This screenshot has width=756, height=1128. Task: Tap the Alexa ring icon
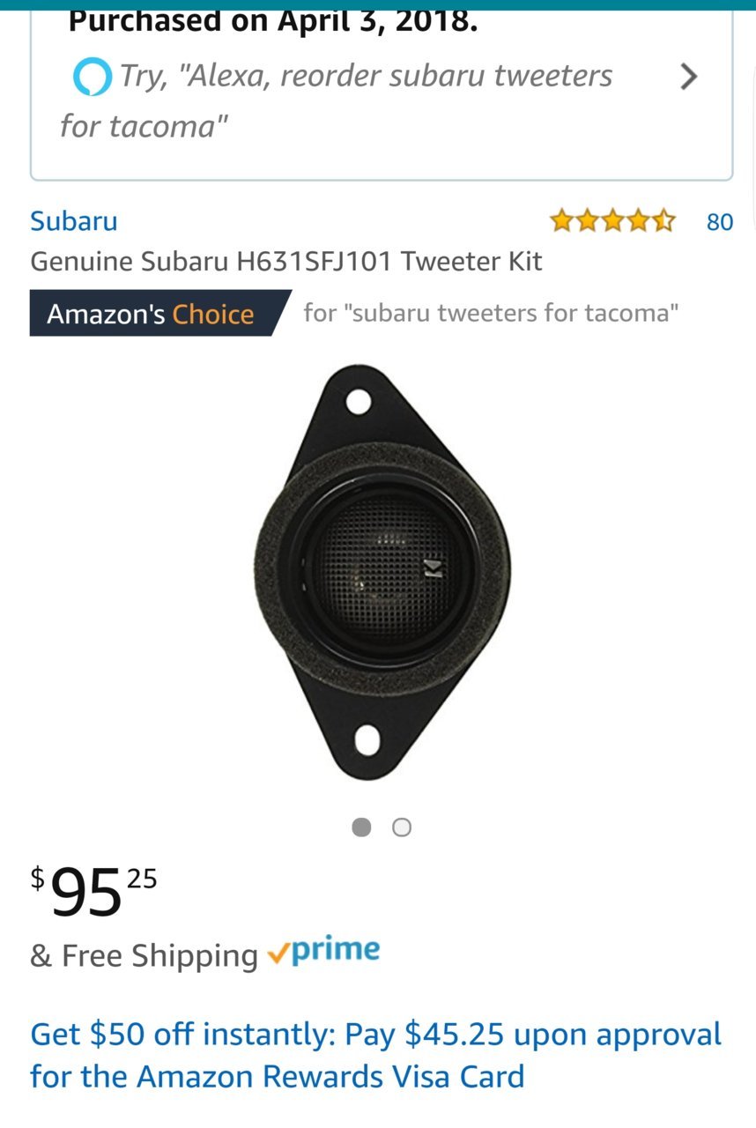92,77
